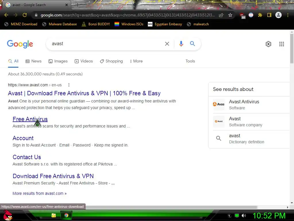Open the malwat.ch bookmark

pyautogui.click(x=198, y=24)
